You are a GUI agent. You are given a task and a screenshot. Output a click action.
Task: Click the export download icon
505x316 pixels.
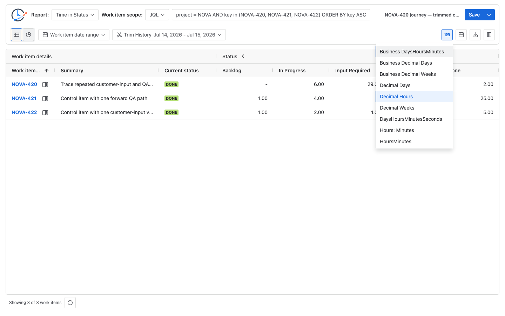(475, 35)
